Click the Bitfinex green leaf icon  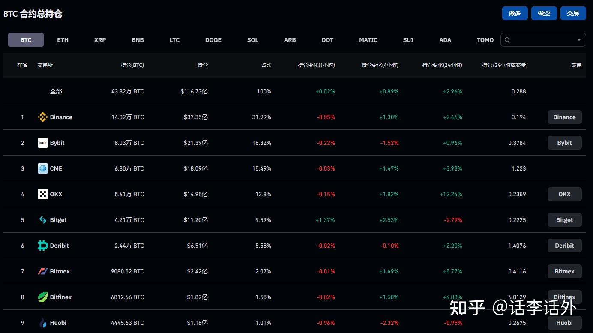(42, 297)
